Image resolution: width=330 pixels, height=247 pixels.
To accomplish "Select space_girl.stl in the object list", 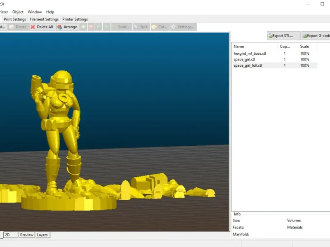I will point(245,59).
